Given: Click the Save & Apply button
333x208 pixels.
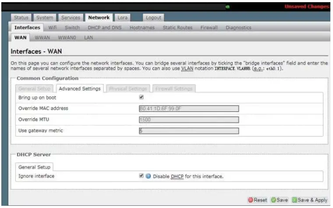Looking at the screenshot, I should (310, 200).
